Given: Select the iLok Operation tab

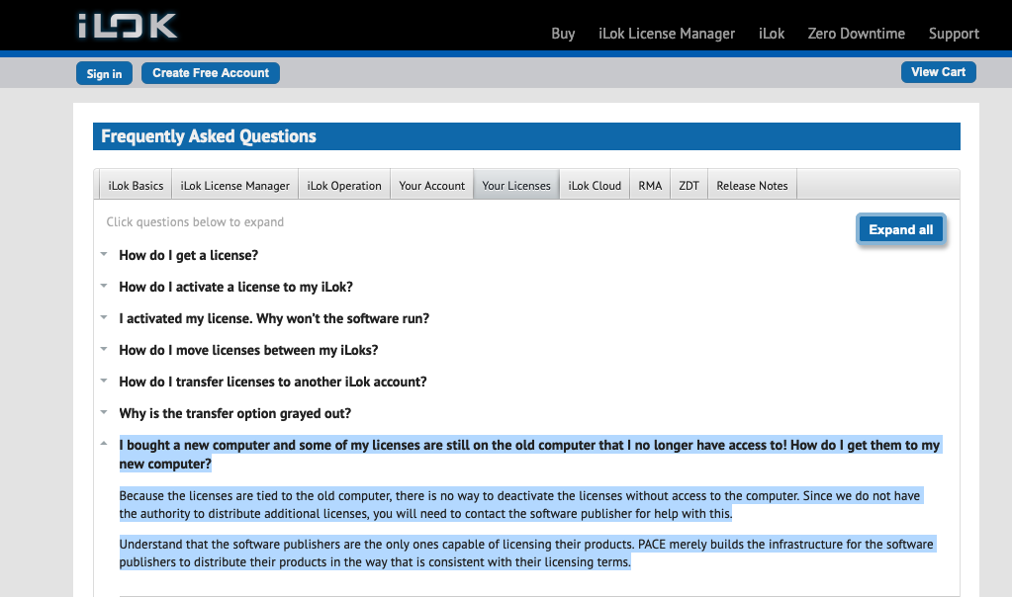Looking at the screenshot, I should point(344,186).
